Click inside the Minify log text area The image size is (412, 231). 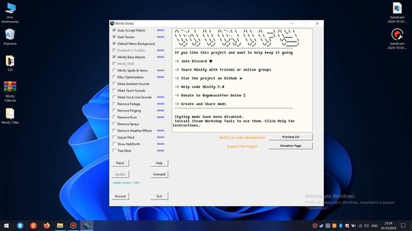[x=242, y=80]
